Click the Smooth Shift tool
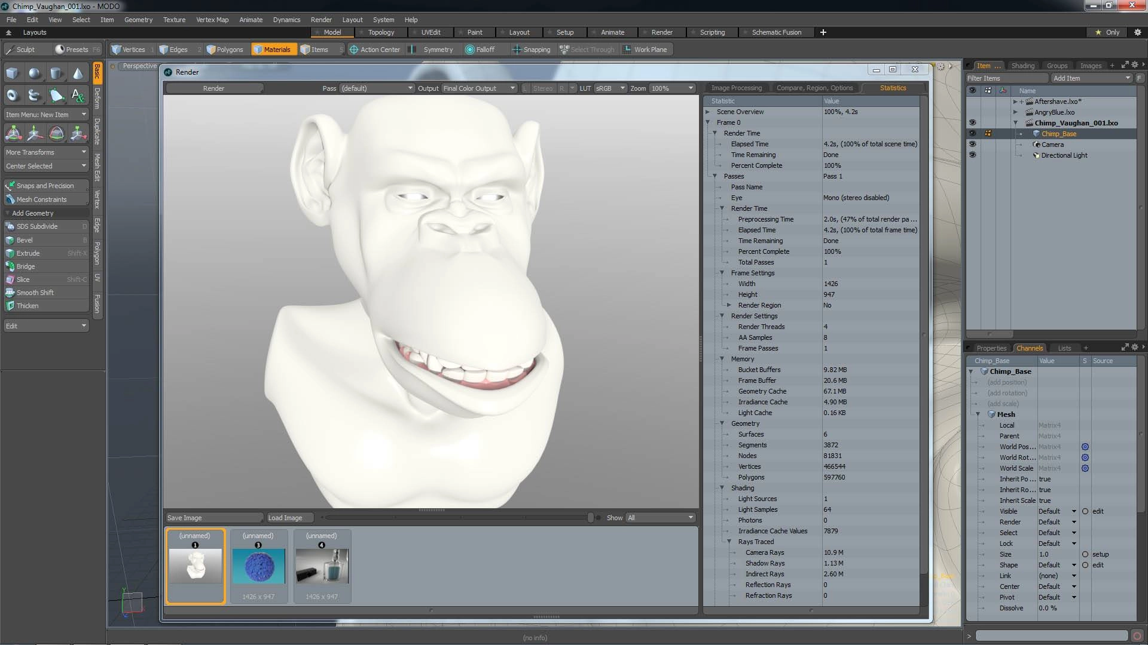 pyautogui.click(x=46, y=293)
